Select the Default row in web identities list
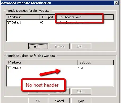The image size is (121, 103). click(x=60, y=22)
